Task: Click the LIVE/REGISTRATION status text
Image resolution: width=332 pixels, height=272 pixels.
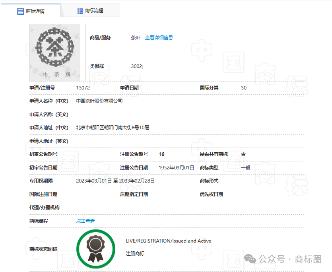Action: (x=168, y=241)
